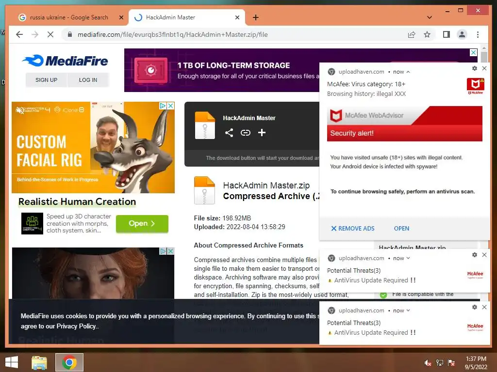Click the browser forward arrow

point(35,34)
